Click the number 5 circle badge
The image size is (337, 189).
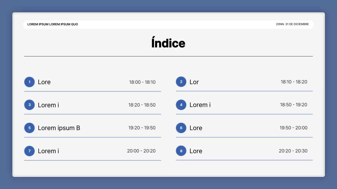pos(29,128)
